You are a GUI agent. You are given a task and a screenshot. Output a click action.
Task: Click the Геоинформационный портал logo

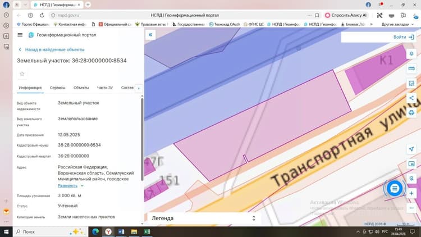[x=62, y=35]
